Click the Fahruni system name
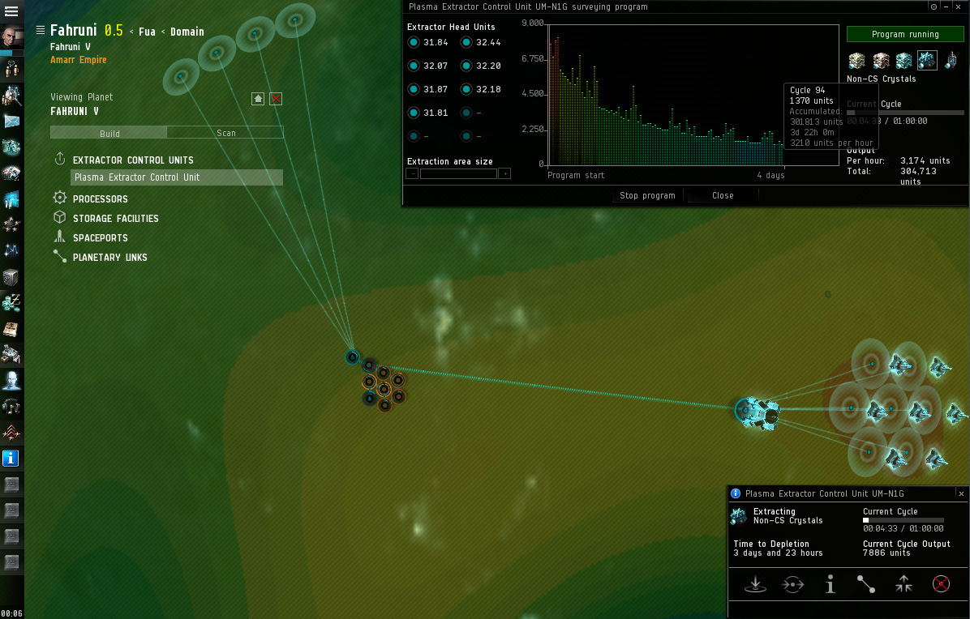The height and width of the screenshot is (619, 970). [73, 30]
